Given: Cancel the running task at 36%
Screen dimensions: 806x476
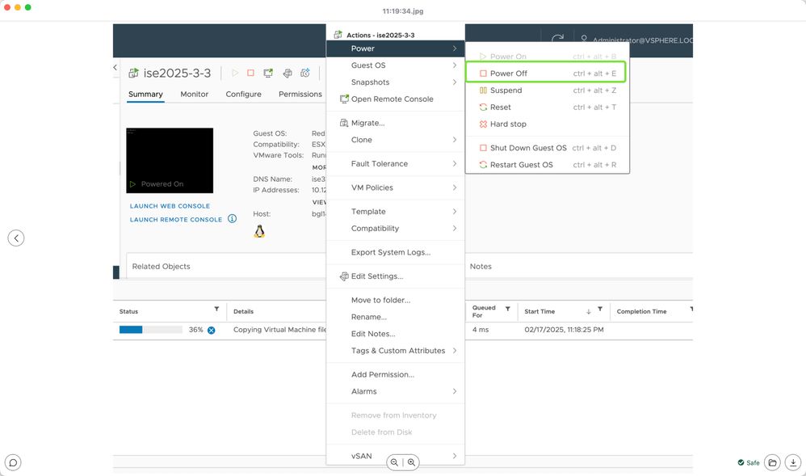Looking at the screenshot, I should tap(212, 330).
